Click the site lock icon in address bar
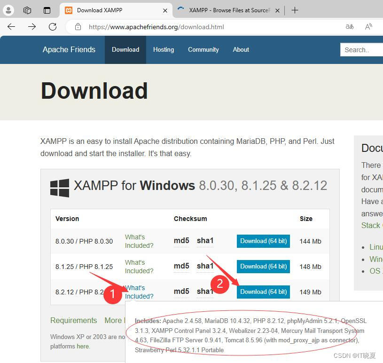 [x=78, y=27]
